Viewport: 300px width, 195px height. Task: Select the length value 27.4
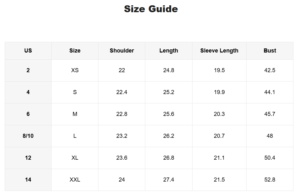click(168, 180)
